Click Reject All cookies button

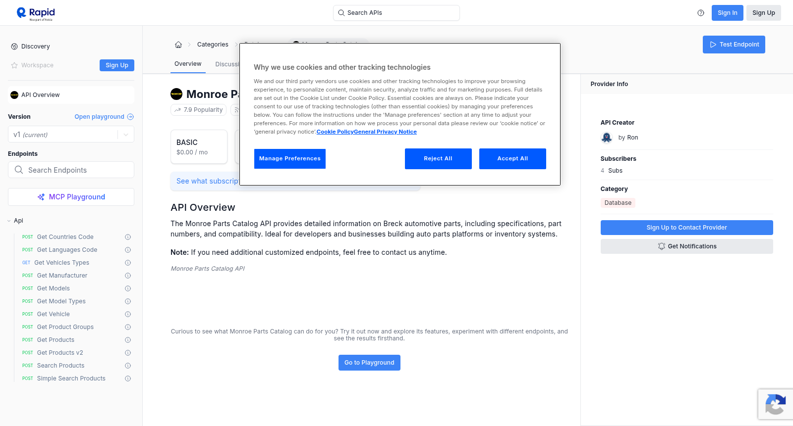pos(438,159)
